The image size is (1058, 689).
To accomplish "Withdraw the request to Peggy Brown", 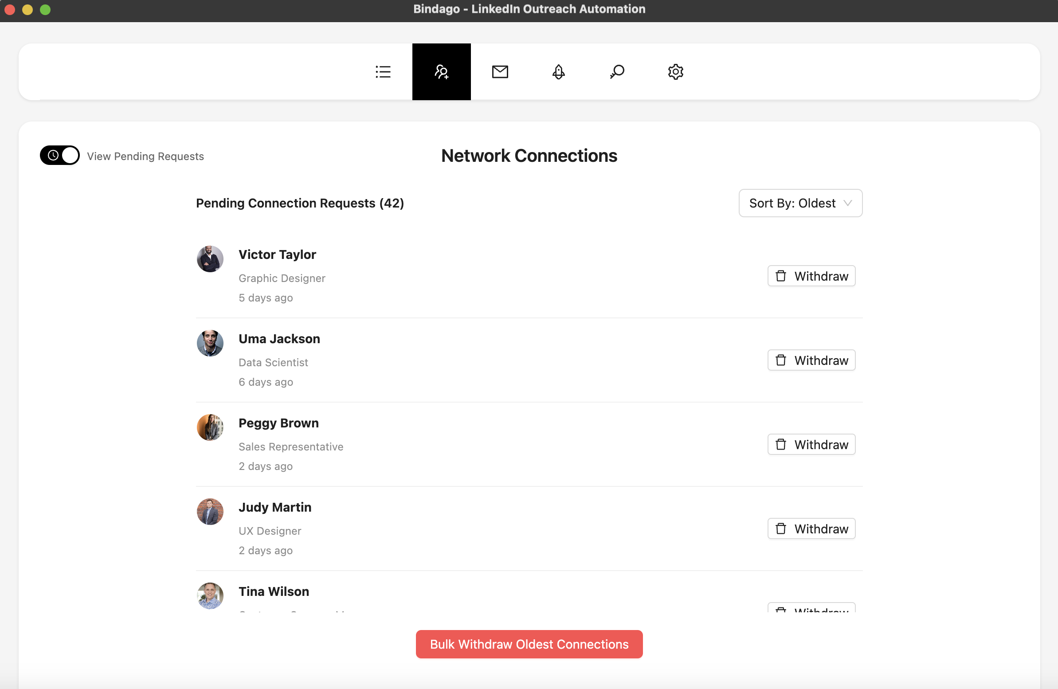I will pyautogui.click(x=811, y=445).
